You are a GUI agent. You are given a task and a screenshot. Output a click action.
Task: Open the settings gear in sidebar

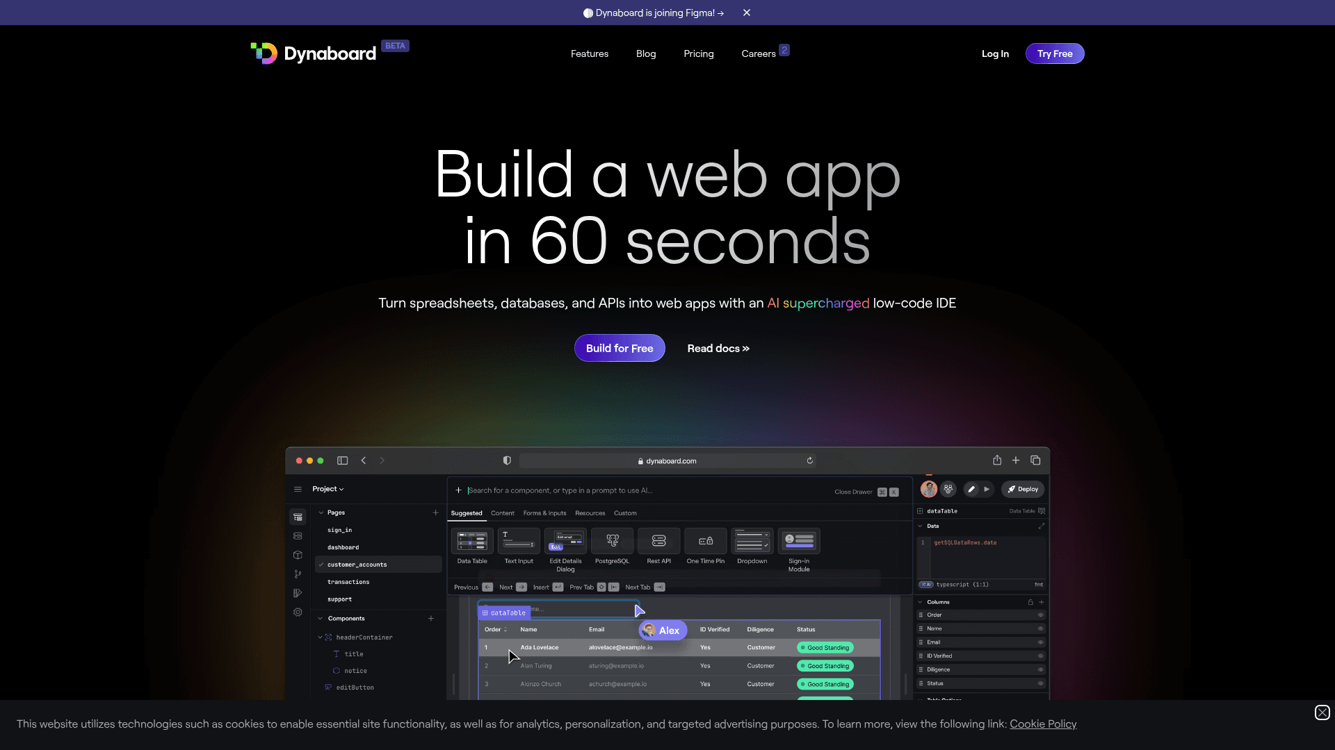click(298, 612)
